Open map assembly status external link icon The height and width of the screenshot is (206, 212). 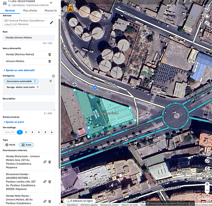[192, 203]
